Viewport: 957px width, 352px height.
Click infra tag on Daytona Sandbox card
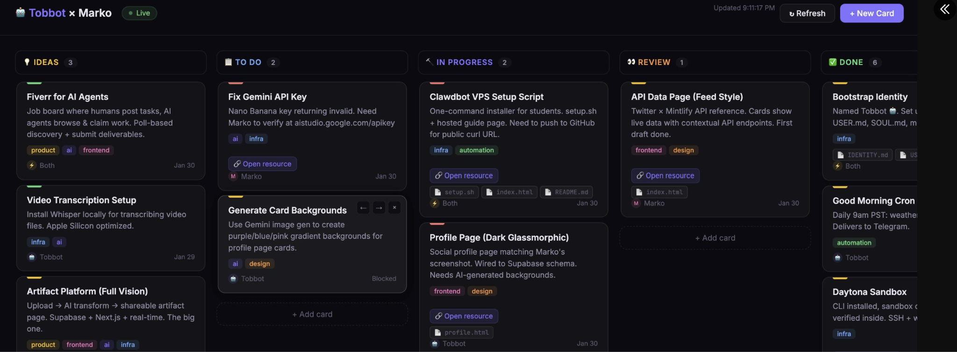[x=844, y=334]
